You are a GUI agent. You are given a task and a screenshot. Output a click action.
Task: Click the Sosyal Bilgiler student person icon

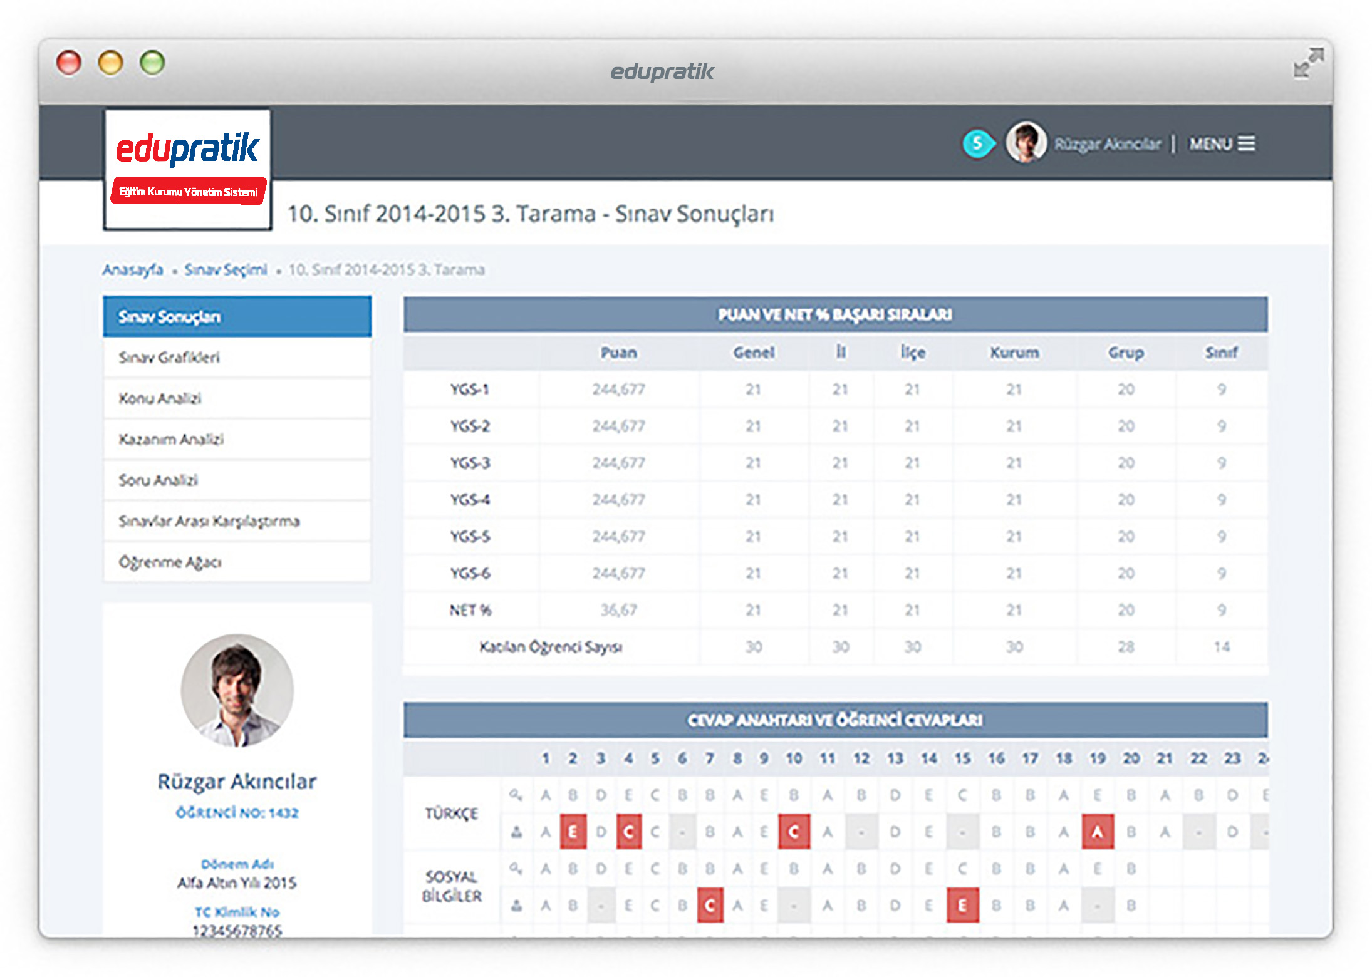tap(516, 905)
